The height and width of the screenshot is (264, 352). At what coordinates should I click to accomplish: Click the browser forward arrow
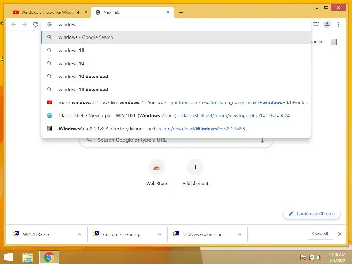point(25,24)
